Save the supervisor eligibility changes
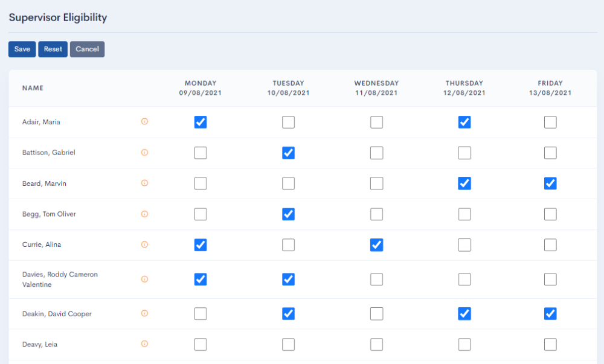This screenshot has width=604, height=364. [22, 49]
